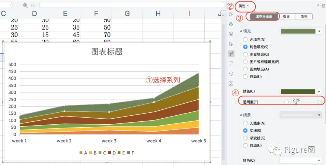Viewport: 326px width, 165px height.
Task: Switch to the 效果 effects tab
Action: coord(286,17)
